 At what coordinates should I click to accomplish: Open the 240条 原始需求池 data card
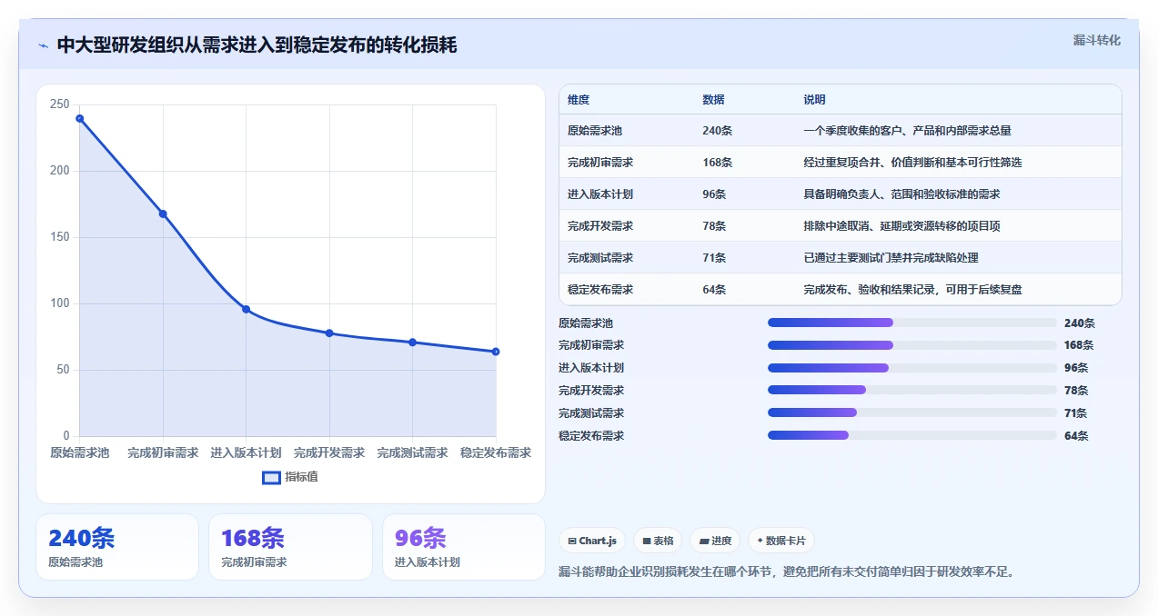tap(117, 547)
